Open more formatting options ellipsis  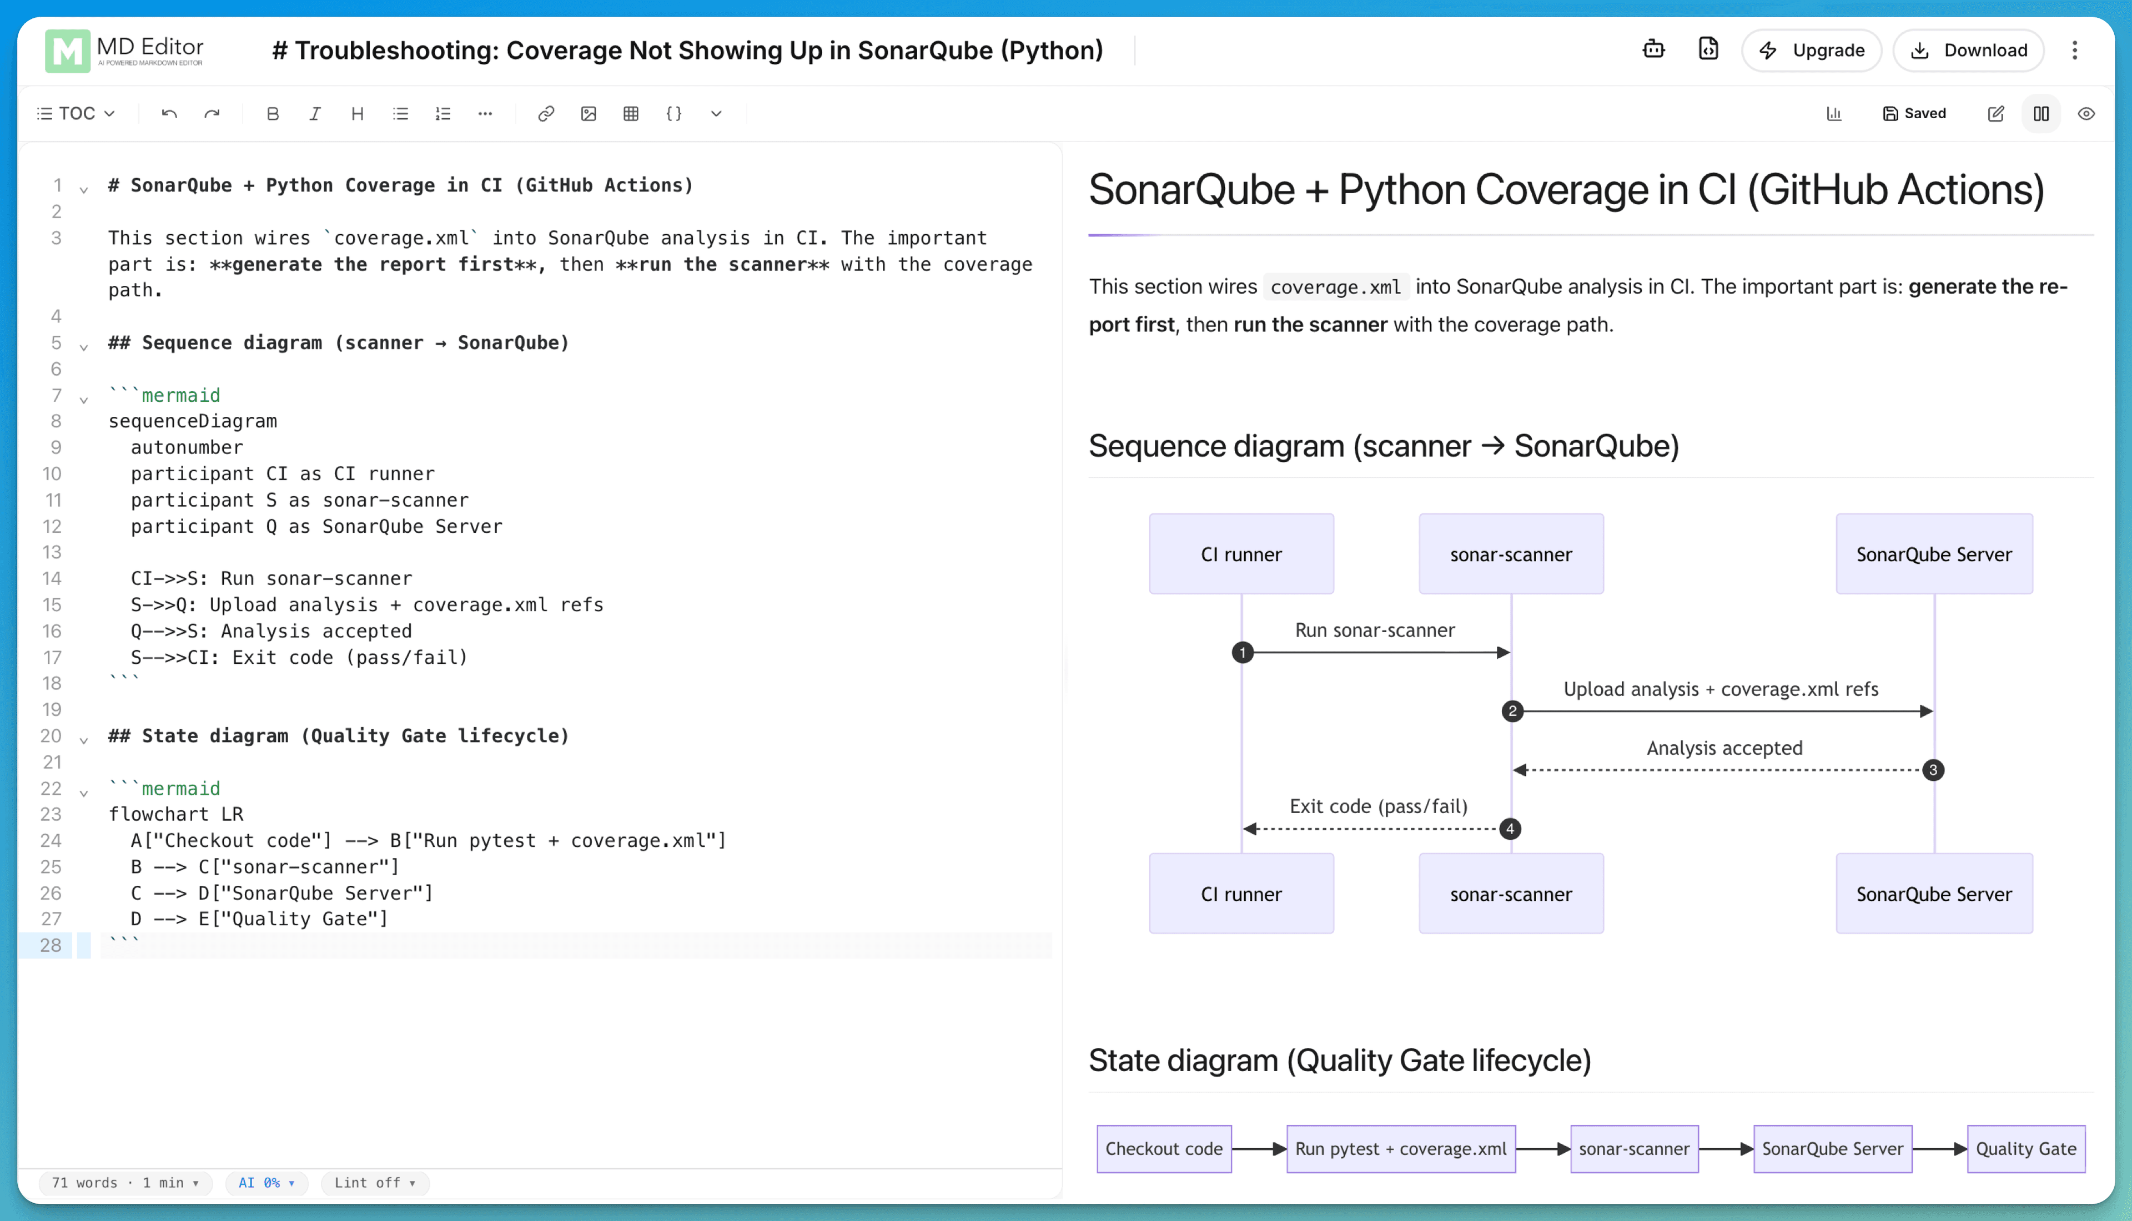(x=486, y=113)
